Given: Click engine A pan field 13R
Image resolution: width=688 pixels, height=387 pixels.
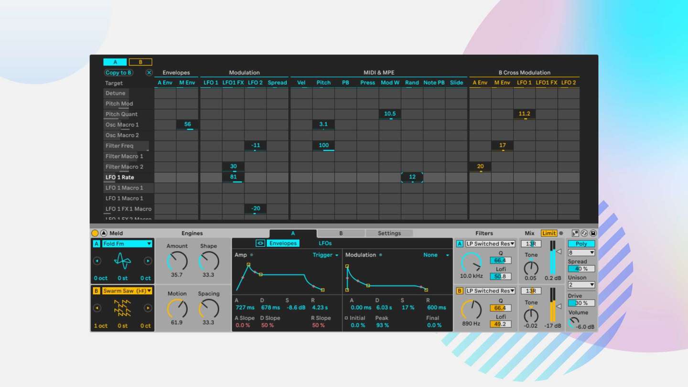Looking at the screenshot, I should pyautogui.click(x=531, y=244).
